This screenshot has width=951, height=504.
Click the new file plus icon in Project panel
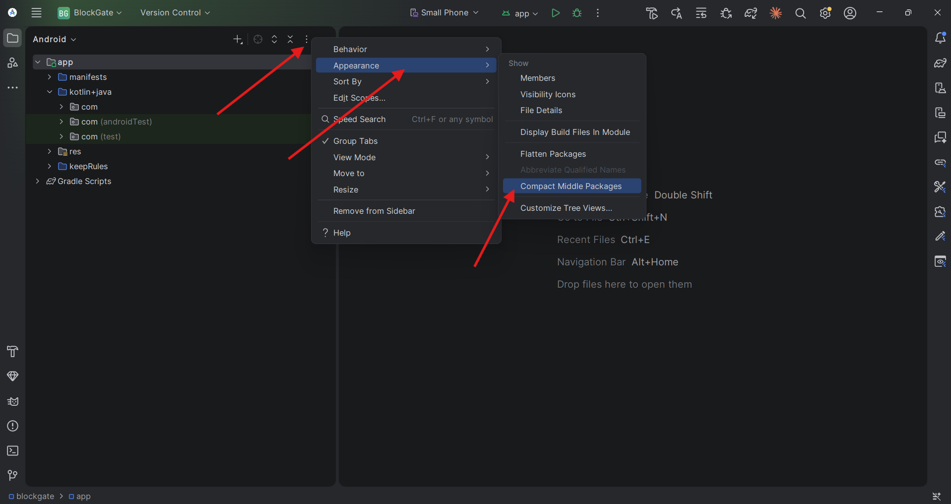click(x=238, y=39)
